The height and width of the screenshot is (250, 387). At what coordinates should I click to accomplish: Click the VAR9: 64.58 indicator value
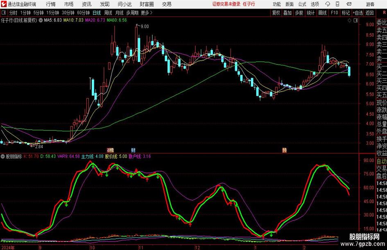coord(68,156)
